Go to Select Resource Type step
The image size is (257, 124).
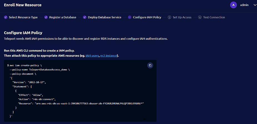pyautogui.click(x=23, y=17)
